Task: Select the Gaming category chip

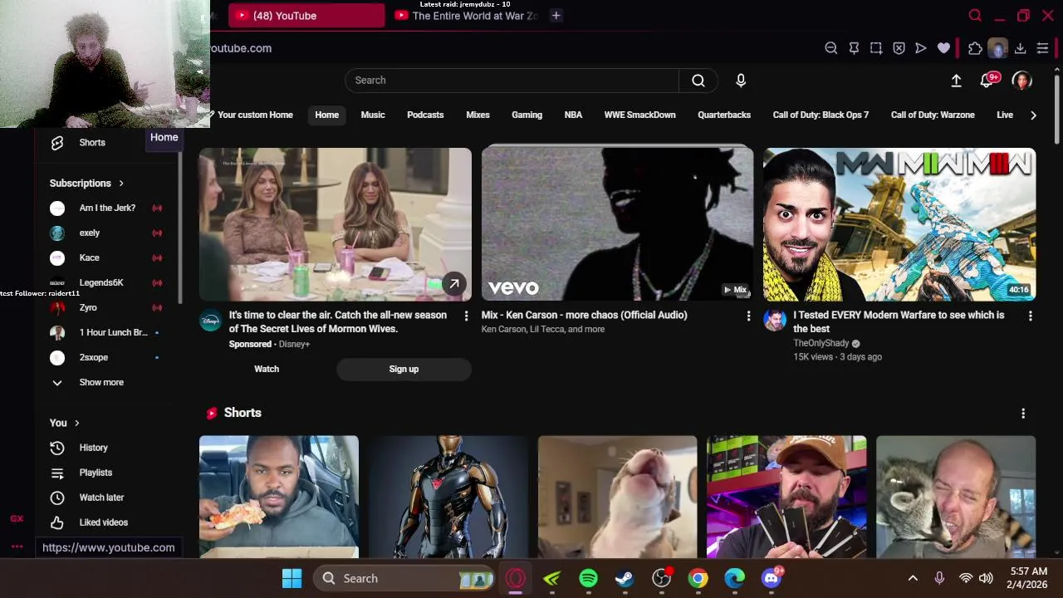Action: 527,115
